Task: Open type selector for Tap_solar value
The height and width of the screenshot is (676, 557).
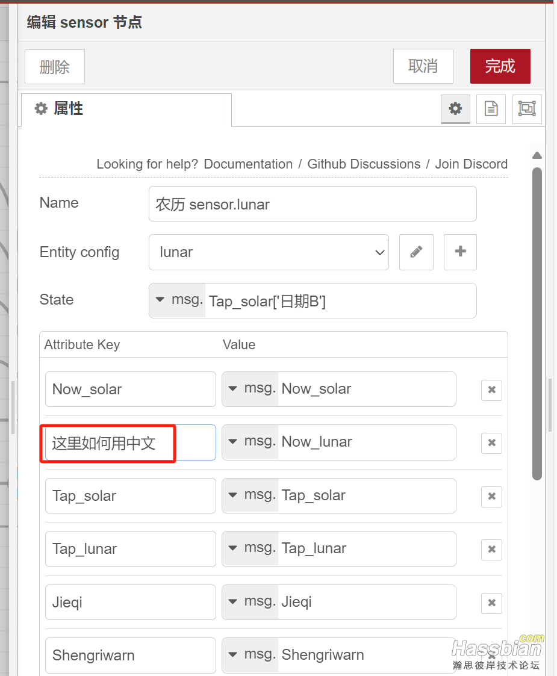Action: tap(250, 495)
